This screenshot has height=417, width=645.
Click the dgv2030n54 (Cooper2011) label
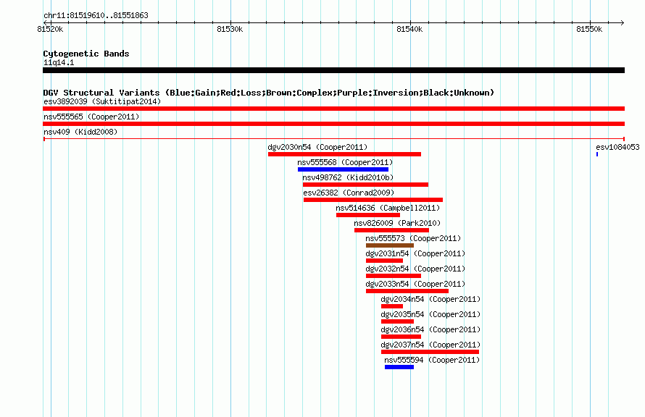(317, 147)
